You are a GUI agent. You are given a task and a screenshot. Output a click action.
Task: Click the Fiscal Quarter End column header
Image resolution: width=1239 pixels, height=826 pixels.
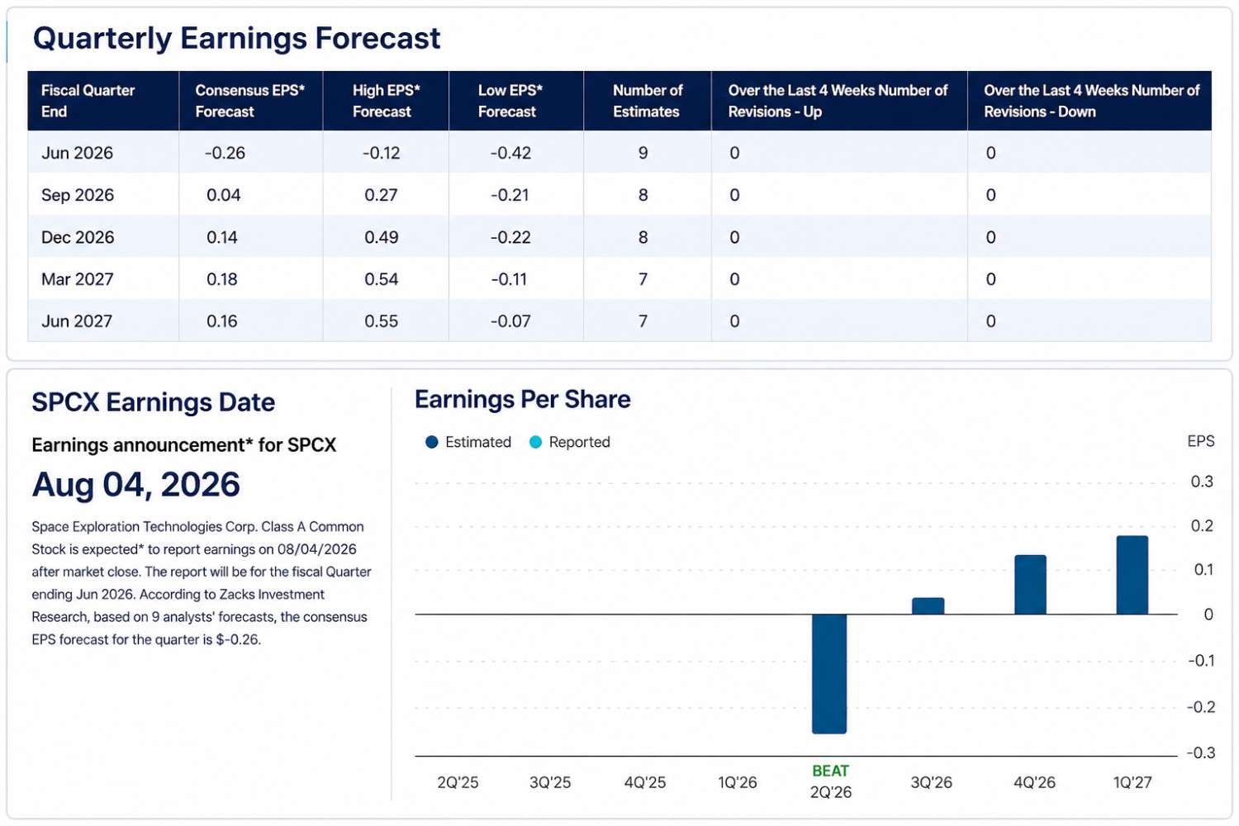[103, 101]
